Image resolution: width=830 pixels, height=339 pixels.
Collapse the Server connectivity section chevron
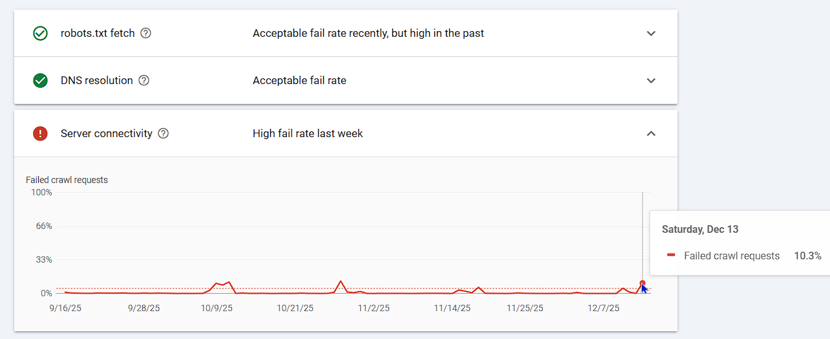[651, 134]
